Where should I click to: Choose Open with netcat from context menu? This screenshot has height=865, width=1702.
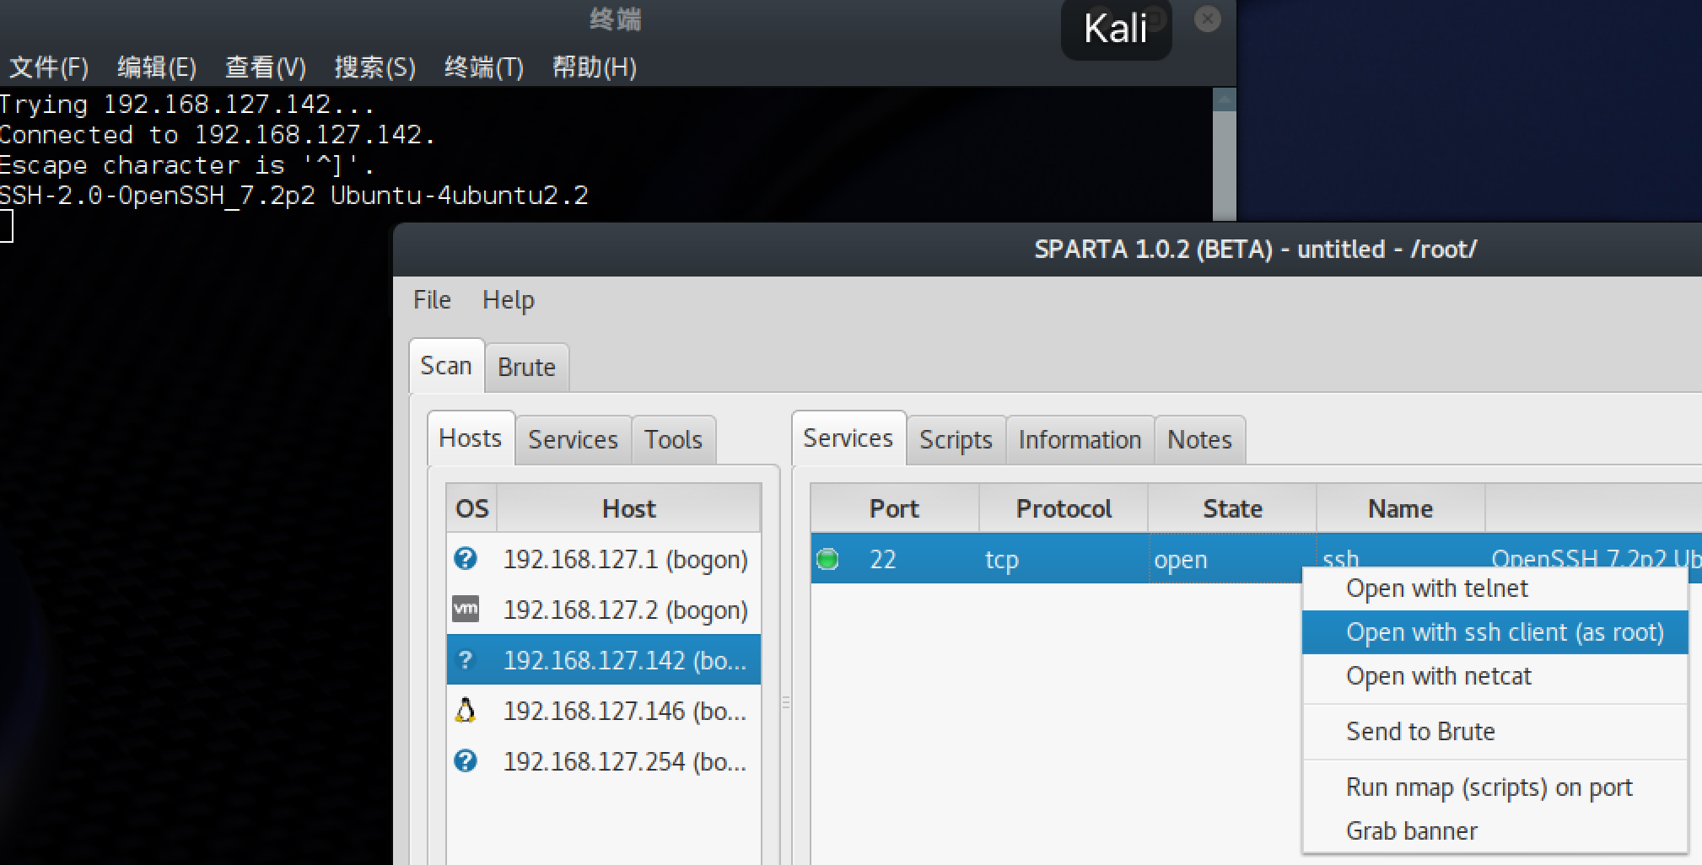[1495, 676]
